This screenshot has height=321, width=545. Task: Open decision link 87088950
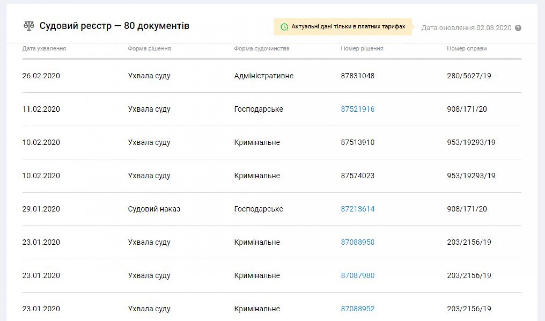[x=357, y=242]
